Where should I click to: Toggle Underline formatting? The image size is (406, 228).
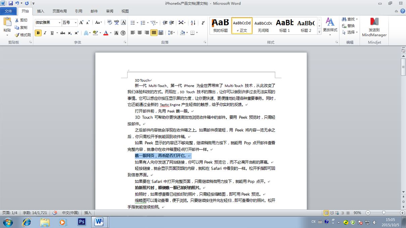(52, 33)
